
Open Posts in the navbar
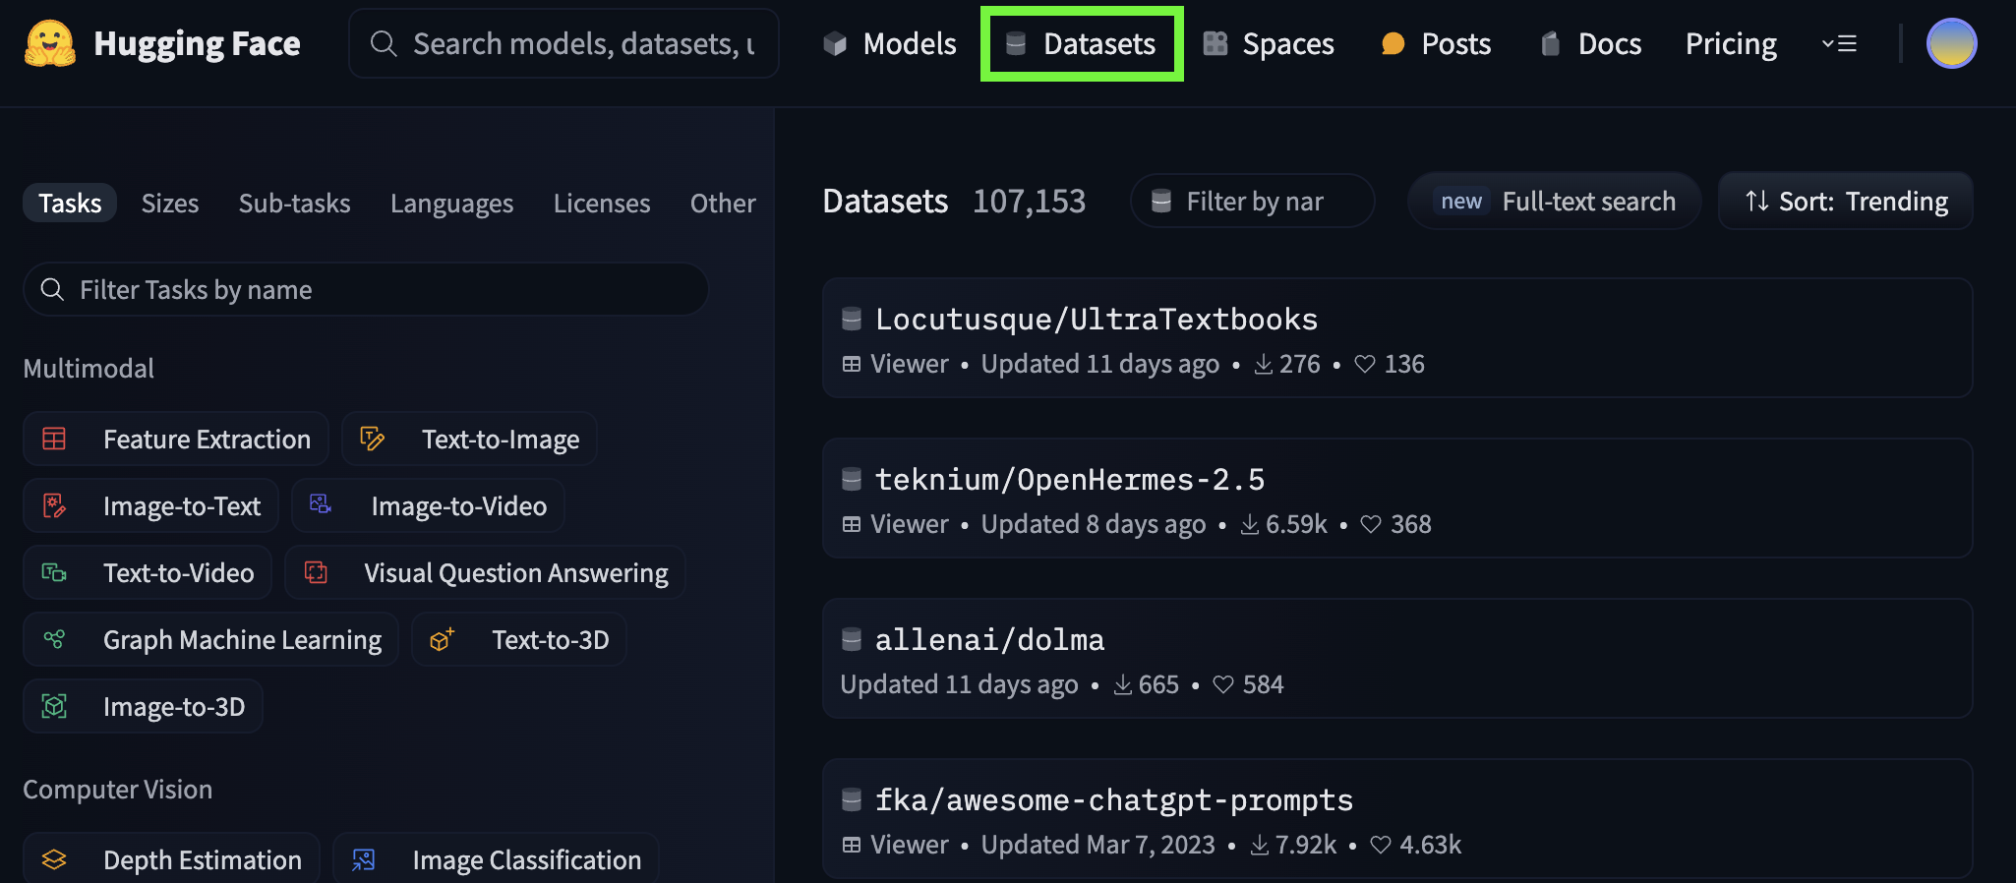pyautogui.click(x=1436, y=43)
